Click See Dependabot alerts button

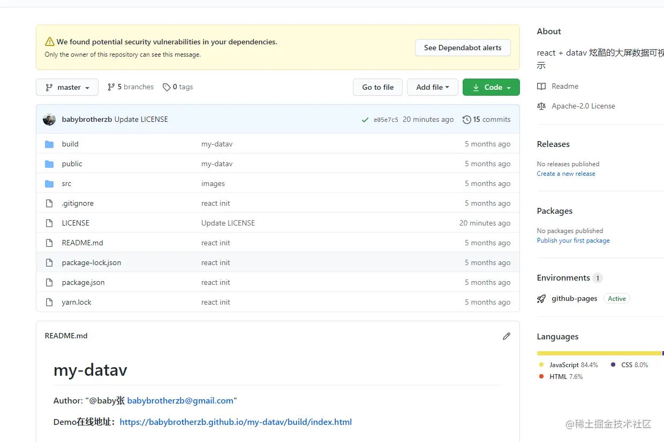463,48
